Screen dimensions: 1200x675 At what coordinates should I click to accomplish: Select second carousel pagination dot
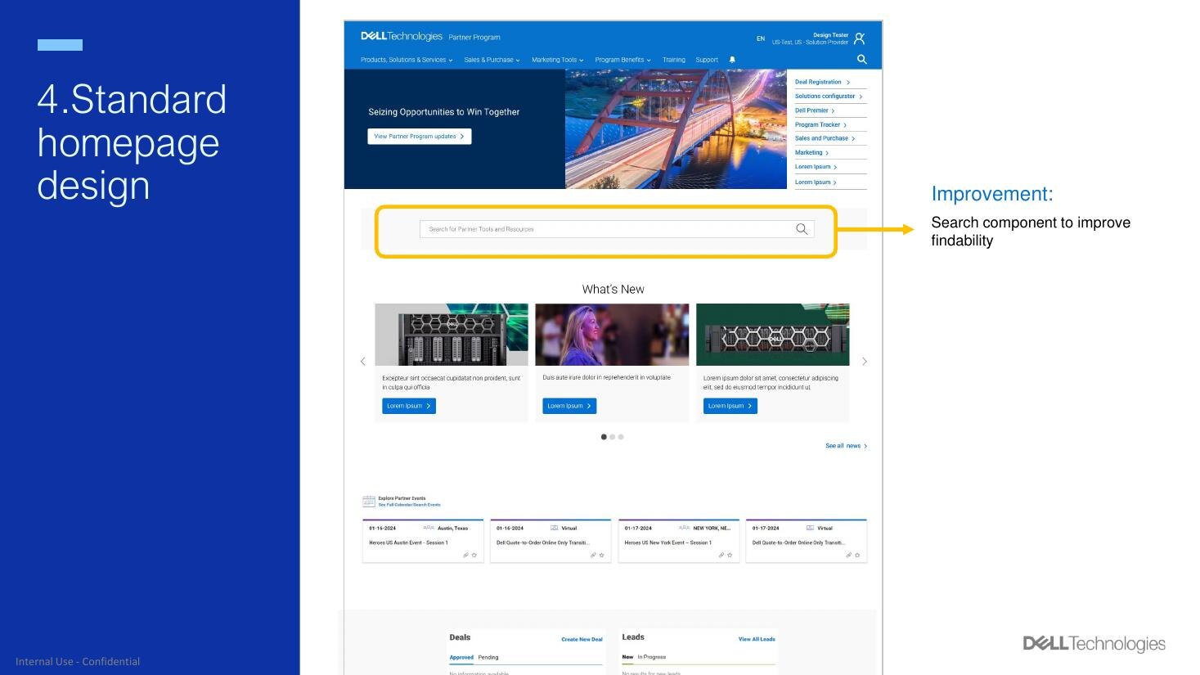(613, 437)
